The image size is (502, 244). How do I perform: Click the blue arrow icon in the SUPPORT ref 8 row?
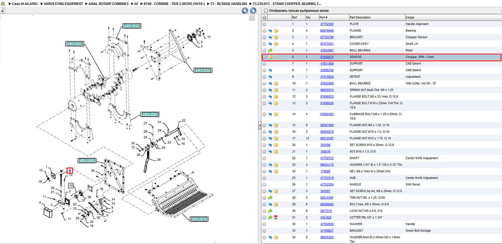coord(270,70)
